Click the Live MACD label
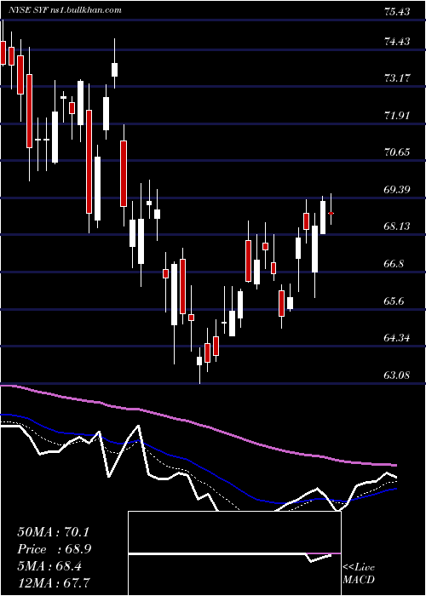Screen dimensions: 426x596 pyautogui.click(x=359, y=574)
